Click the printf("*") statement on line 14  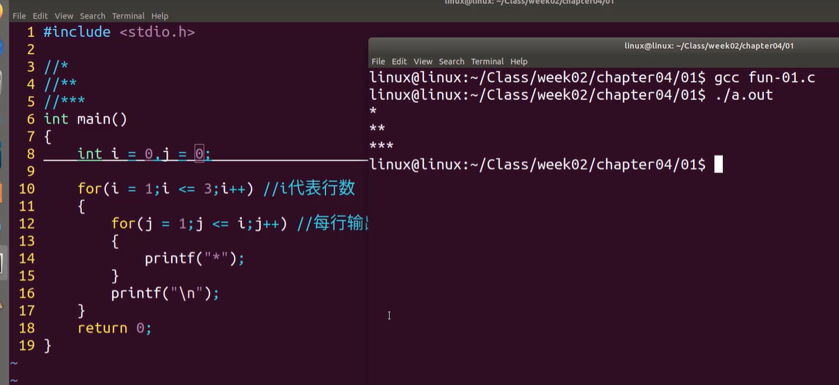(195, 259)
